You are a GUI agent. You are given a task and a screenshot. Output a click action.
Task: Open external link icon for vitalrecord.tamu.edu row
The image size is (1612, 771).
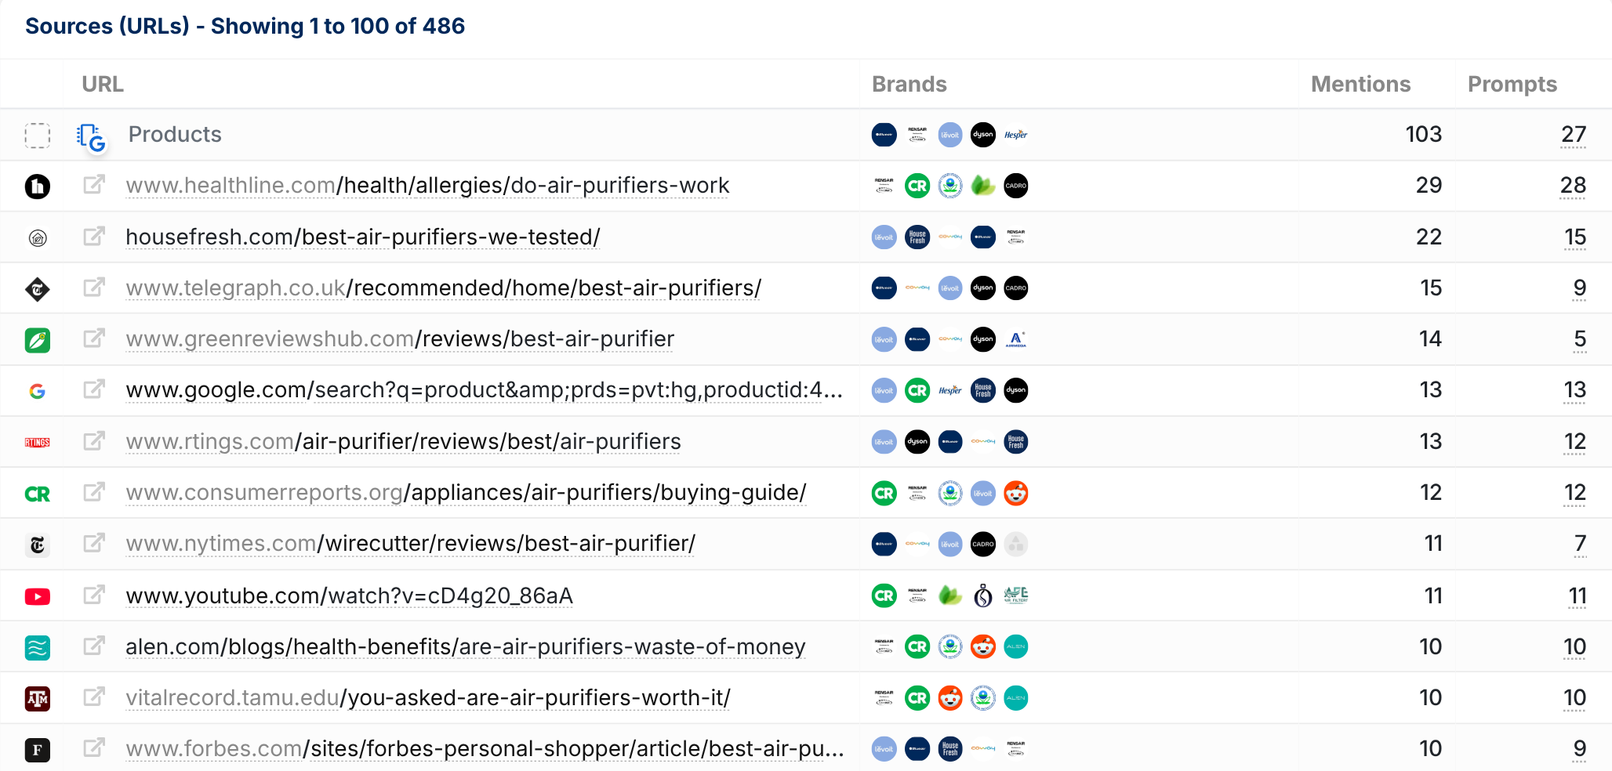coord(94,697)
